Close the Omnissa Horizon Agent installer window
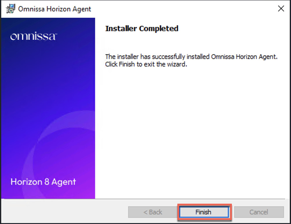291x224 pixels. coord(281,8)
